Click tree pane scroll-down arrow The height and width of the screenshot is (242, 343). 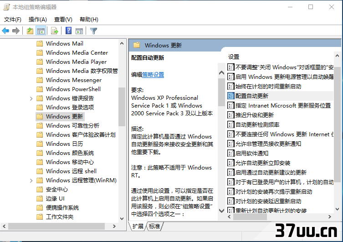click(x=122, y=219)
